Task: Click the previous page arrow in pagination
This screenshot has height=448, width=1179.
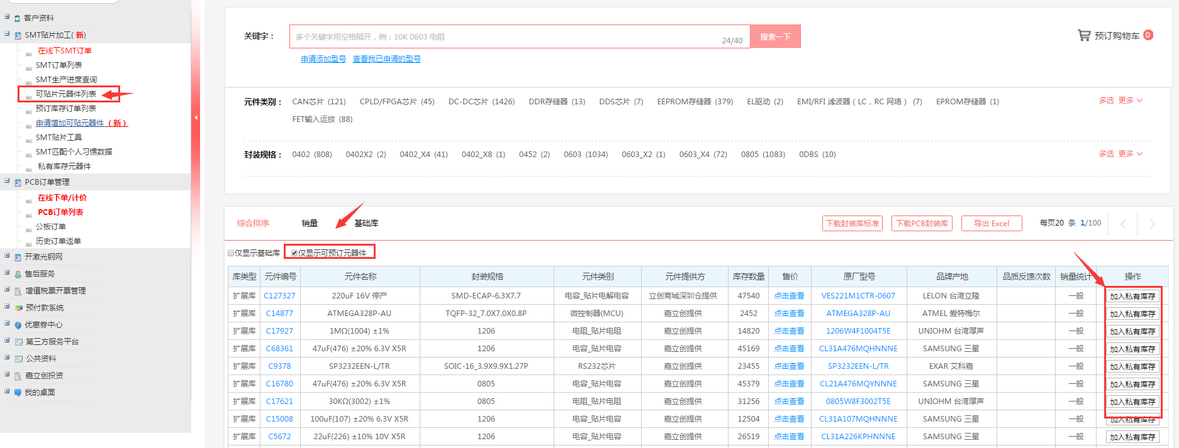Action: coord(1123,224)
